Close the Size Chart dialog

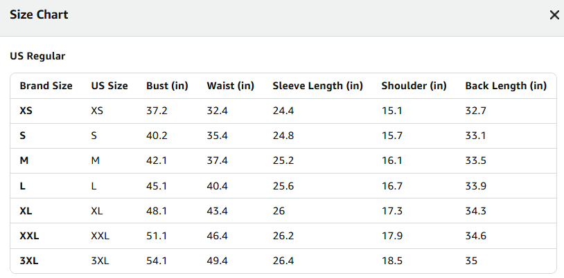[554, 15]
